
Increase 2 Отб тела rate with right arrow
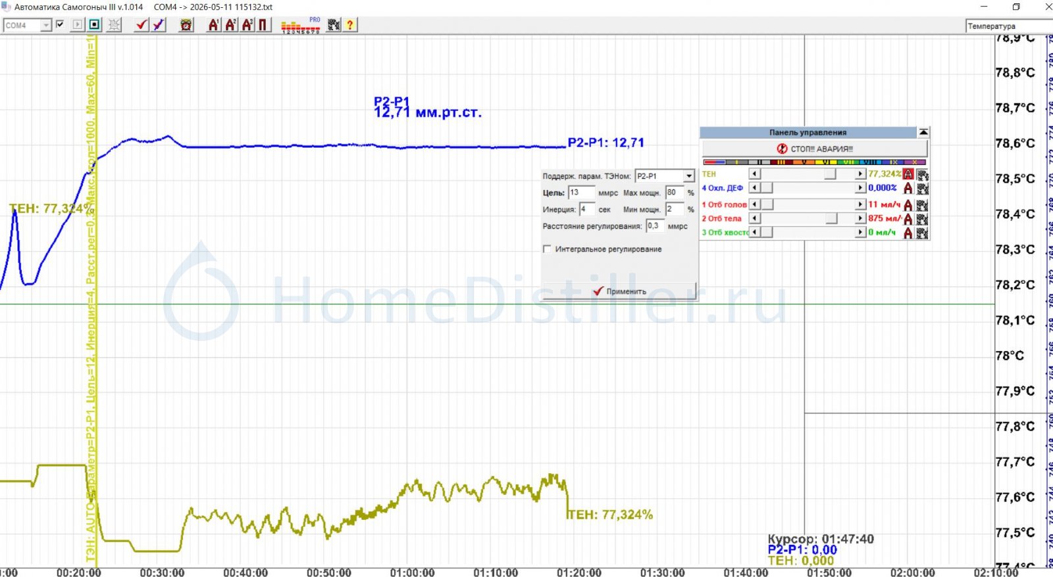coord(860,218)
